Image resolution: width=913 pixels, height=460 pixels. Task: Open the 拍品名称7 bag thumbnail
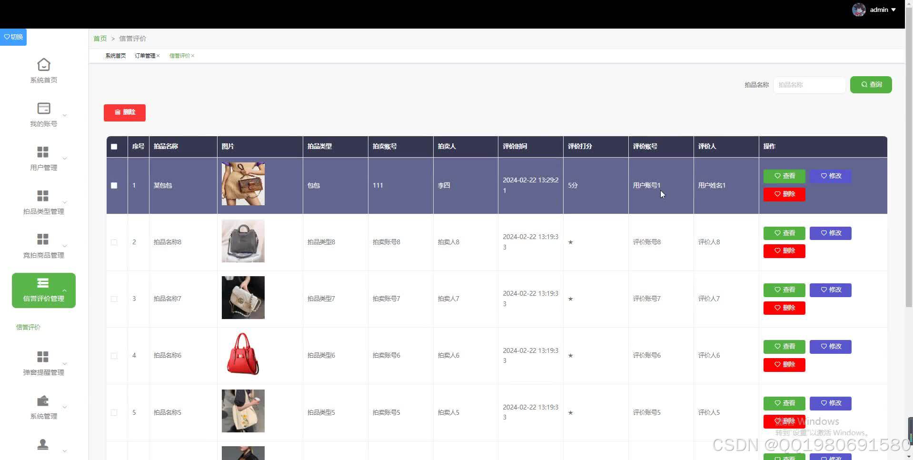point(243,298)
